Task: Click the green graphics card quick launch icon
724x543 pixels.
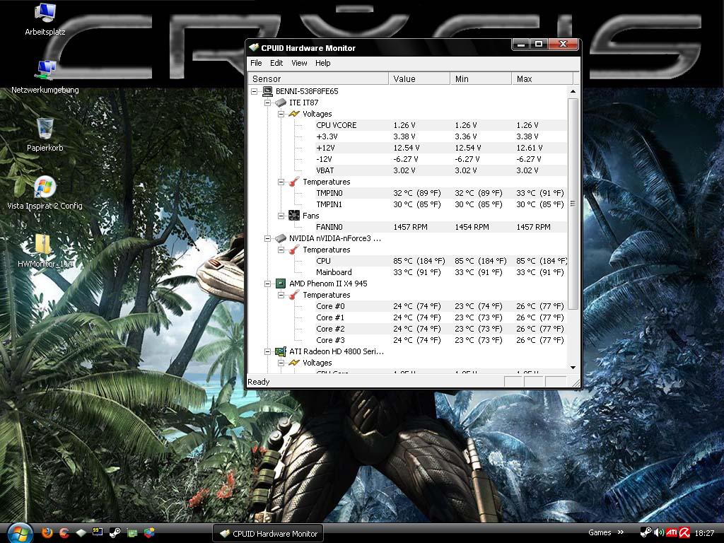Action: pyautogui.click(x=132, y=533)
